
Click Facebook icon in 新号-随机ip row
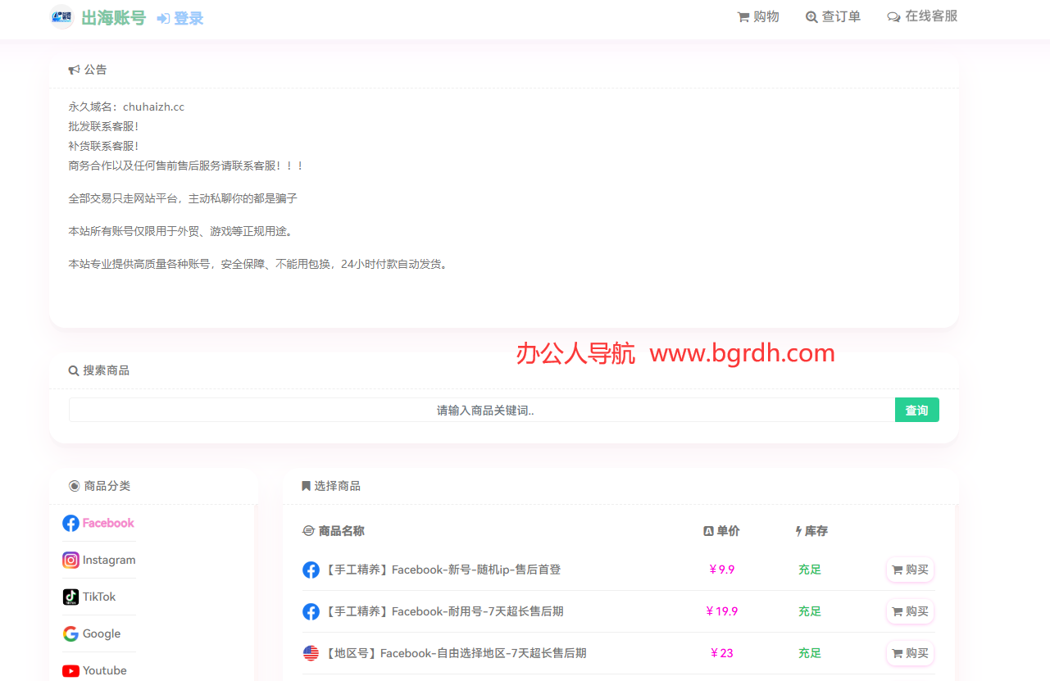coord(311,570)
